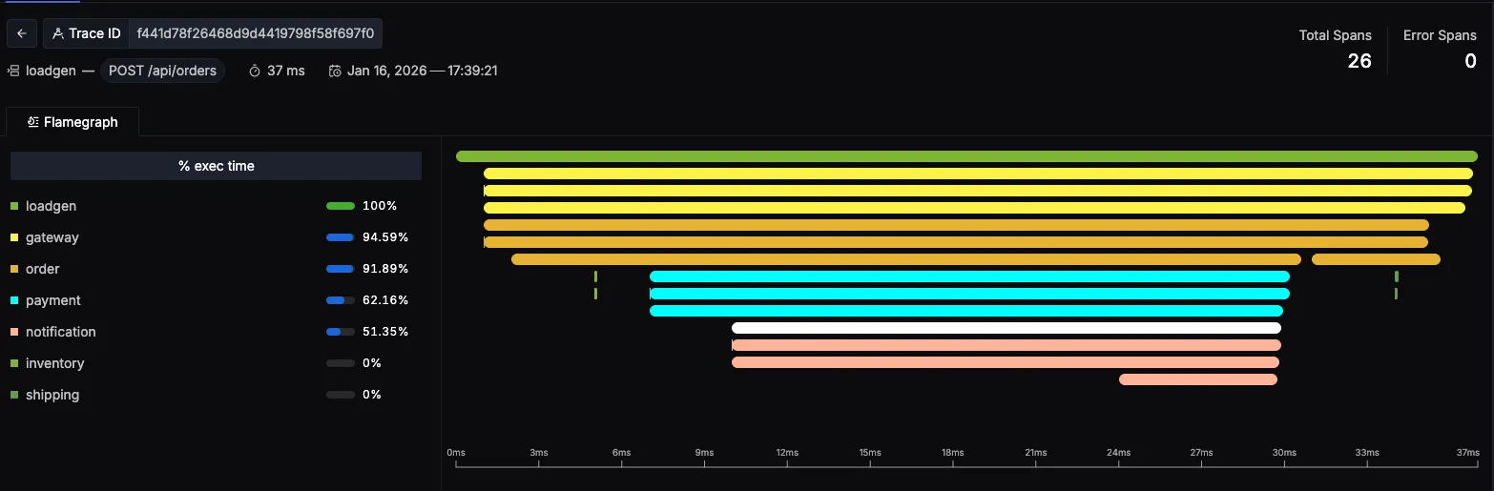Click the cyan payment color swatch
Viewport: 1494px width, 491px height.
14,300
